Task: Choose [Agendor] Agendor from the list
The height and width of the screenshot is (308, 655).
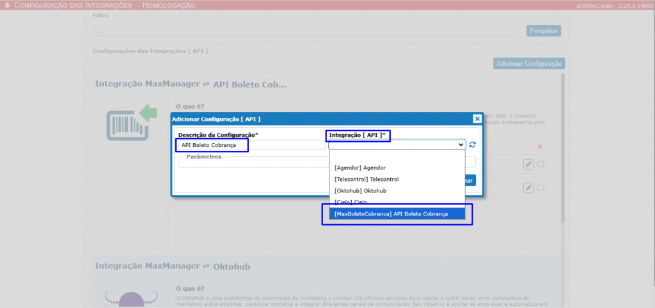Action: pyautogui.click(x=397, y=167)
